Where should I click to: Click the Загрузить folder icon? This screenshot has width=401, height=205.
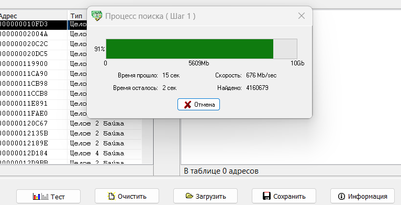click(190, 196)
